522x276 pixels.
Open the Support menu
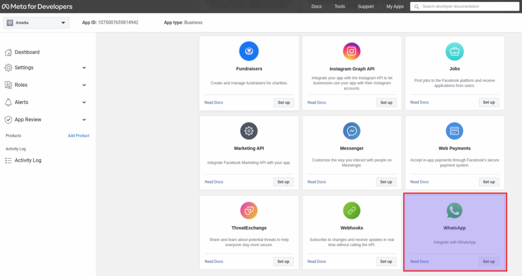366,6
